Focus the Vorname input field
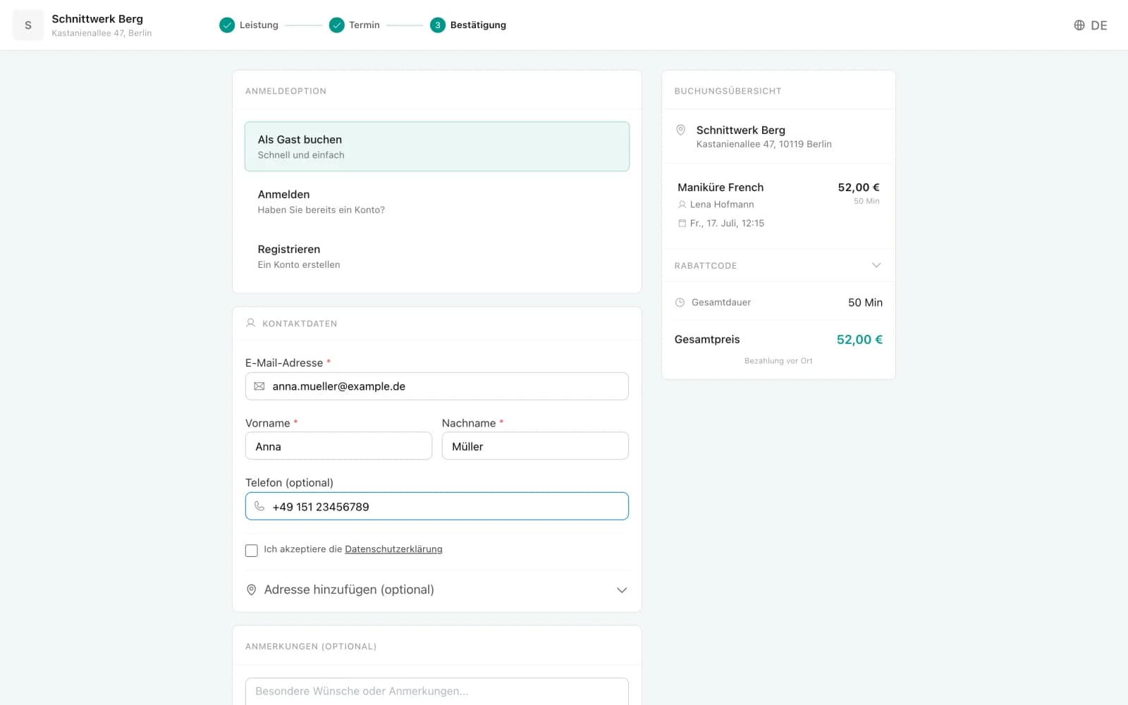Viewport: 1128px width, 705px height. tap(338, 446)
